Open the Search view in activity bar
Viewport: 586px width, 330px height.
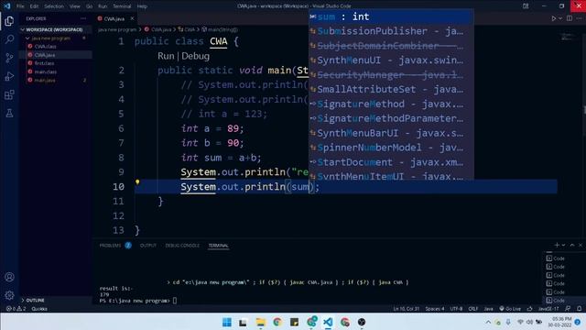click(9, 39)
